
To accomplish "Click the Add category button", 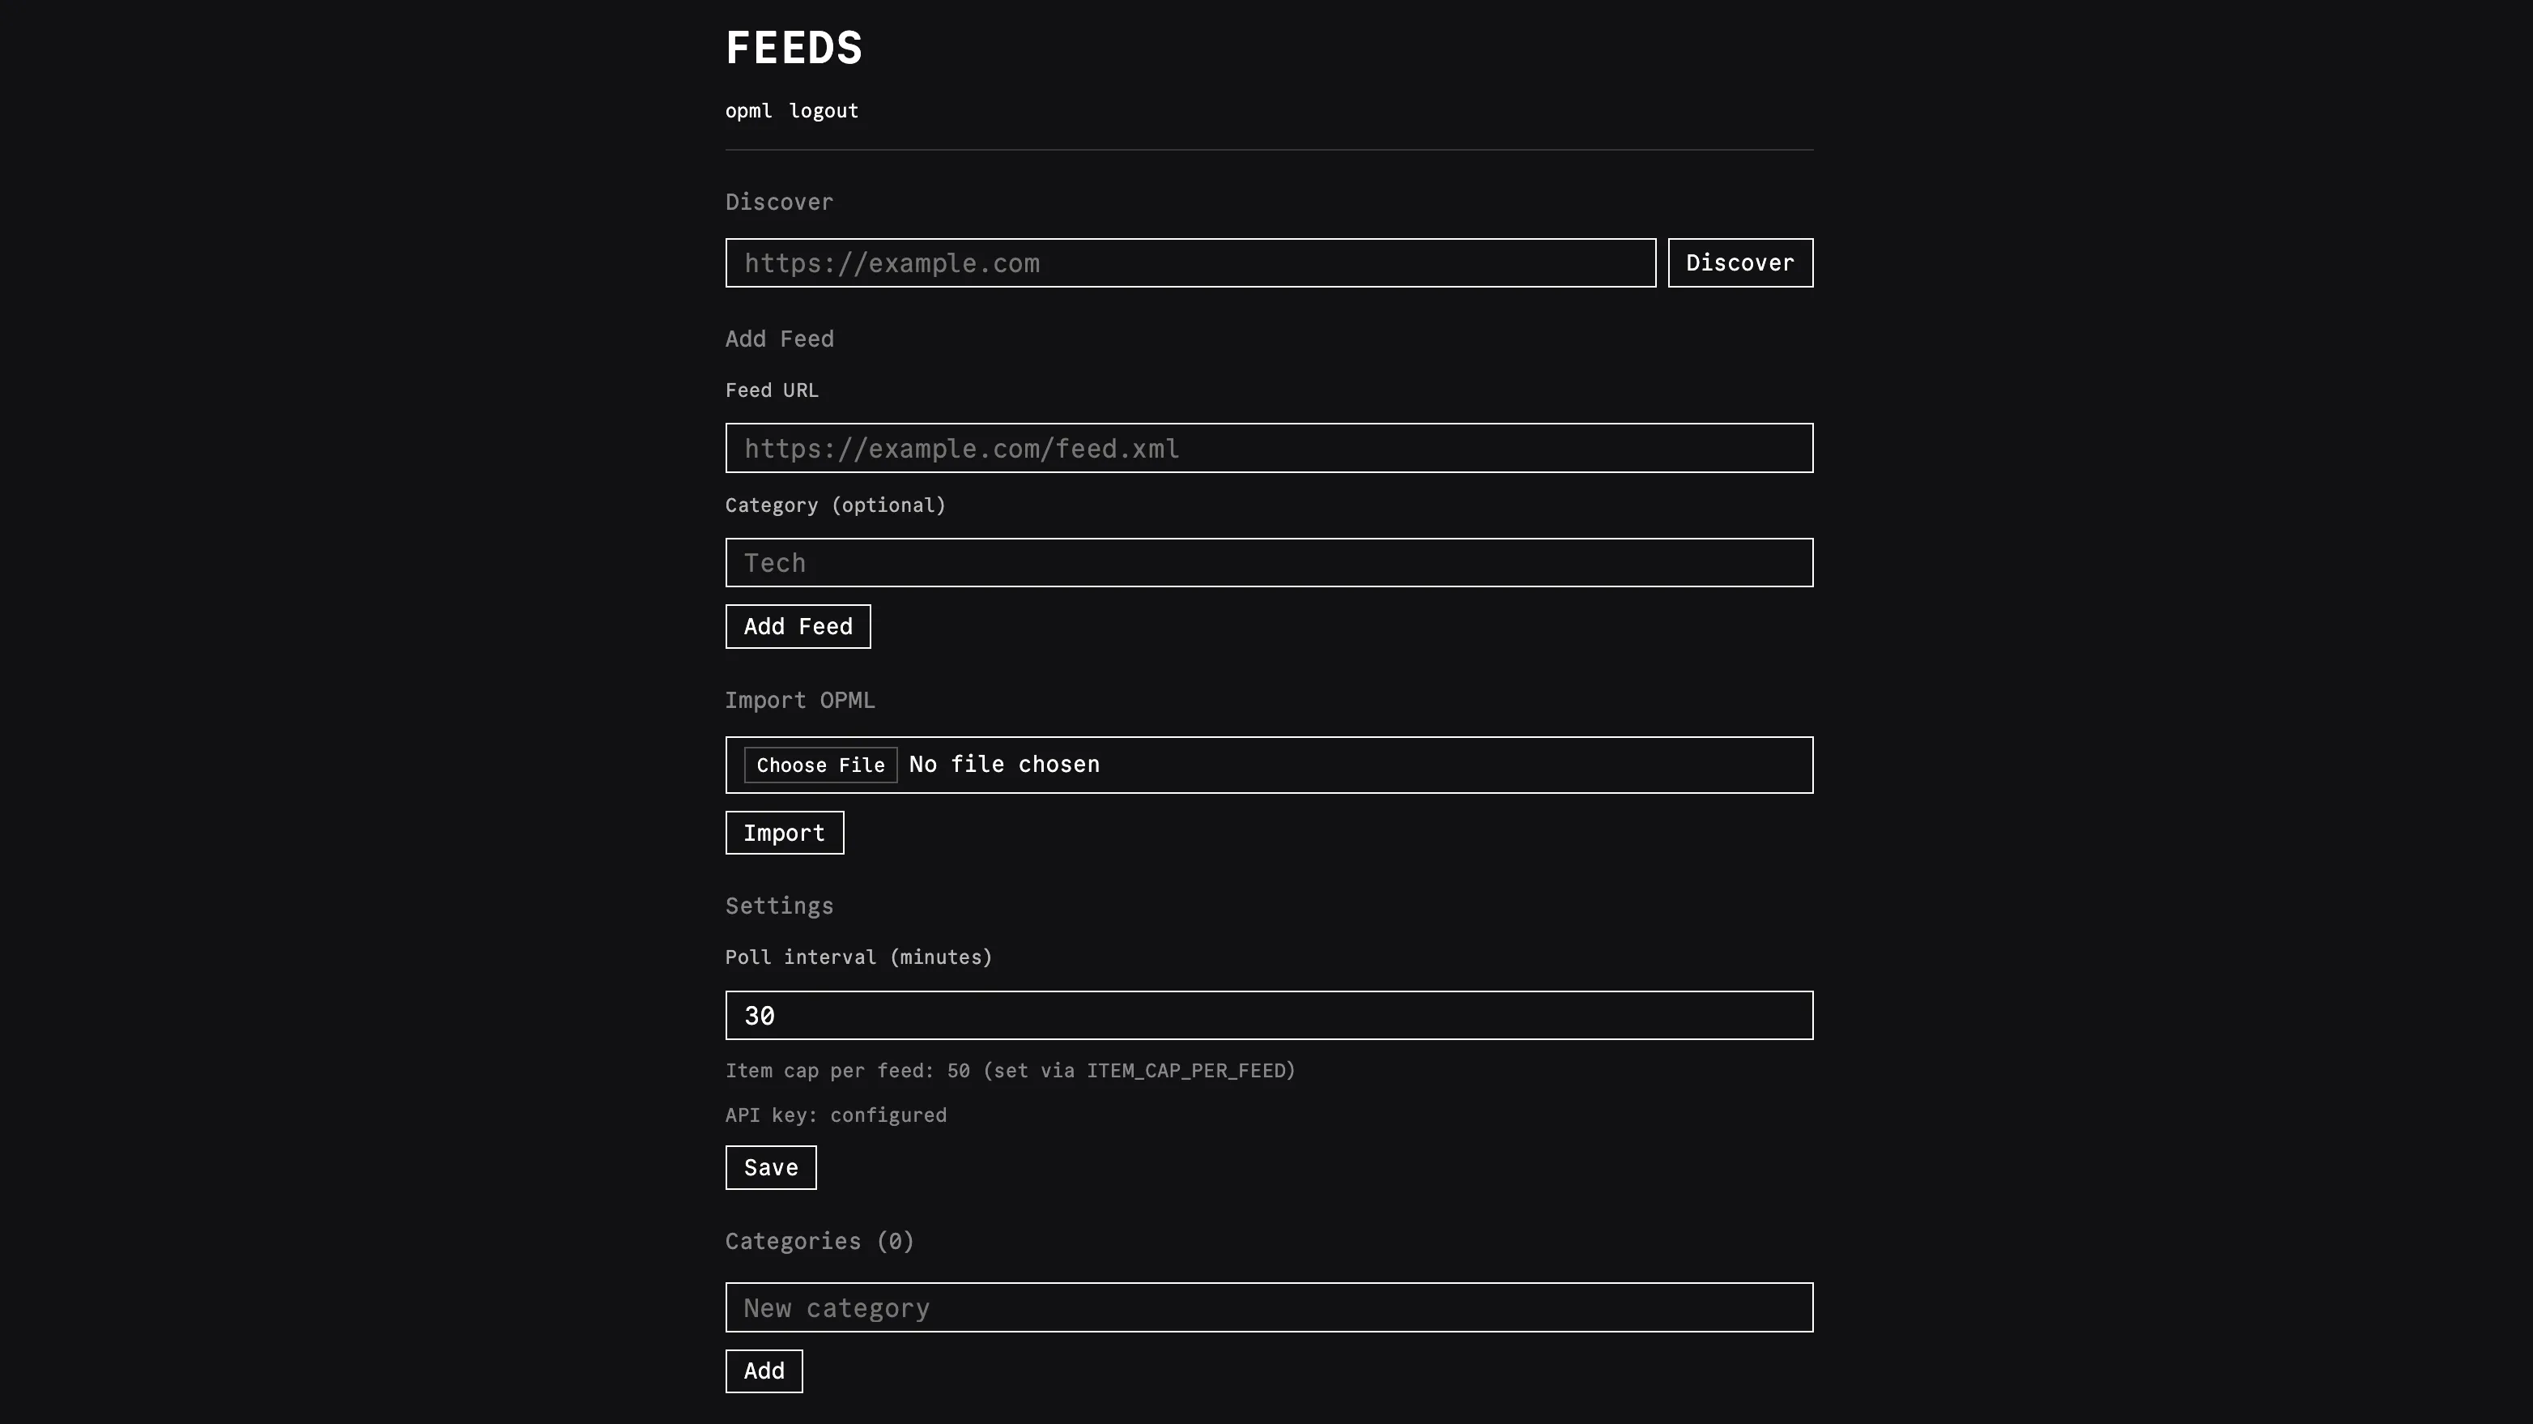I will click(764, 1371).
